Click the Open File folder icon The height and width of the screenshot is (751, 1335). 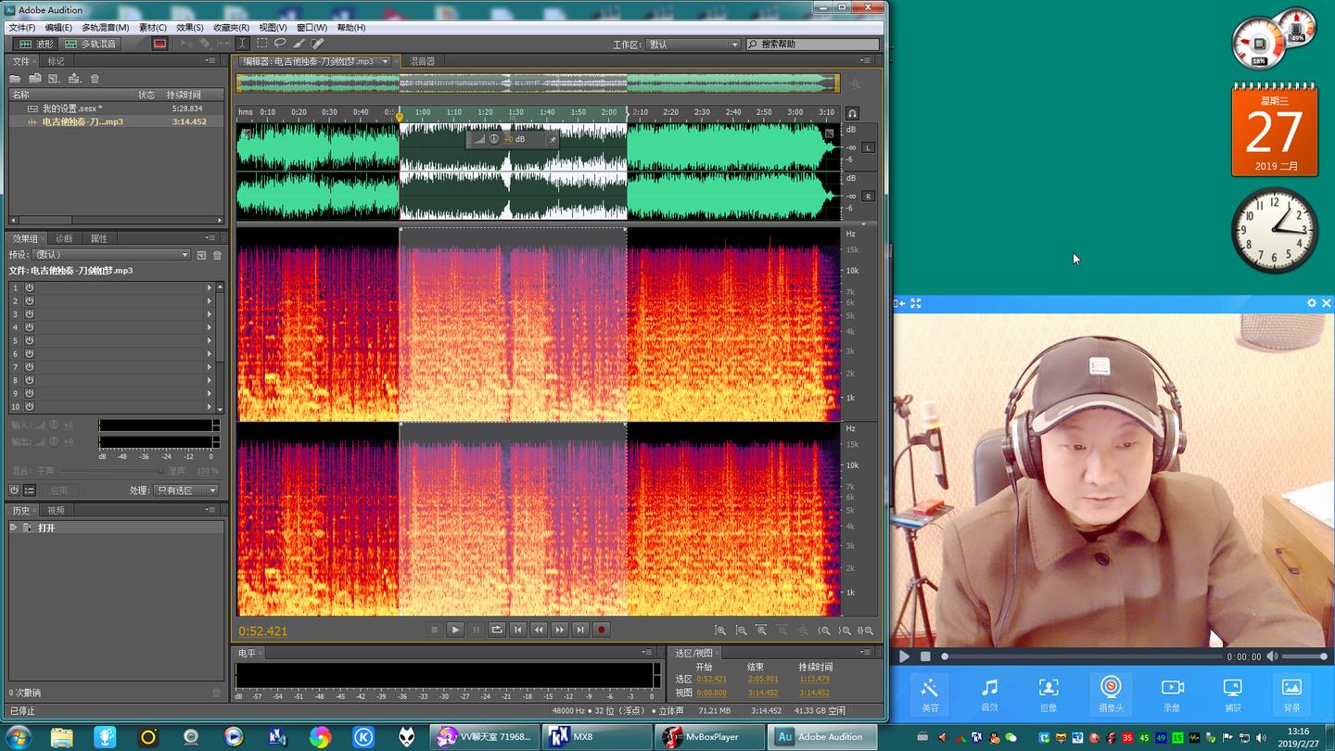tap(15, 79)
